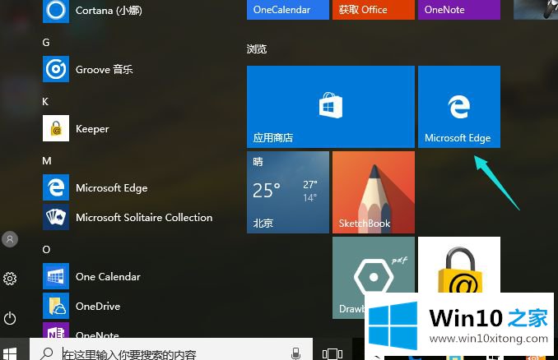558x360 pixels.
Task: Open the 北京 weather tile
Action: coord(288,192)
